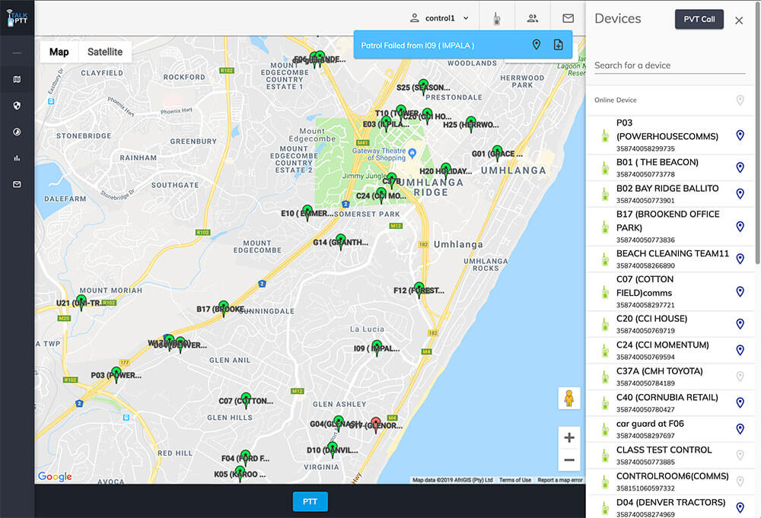
Task: Locate patrol failure via notification pin icon
Action: point(537,45)
